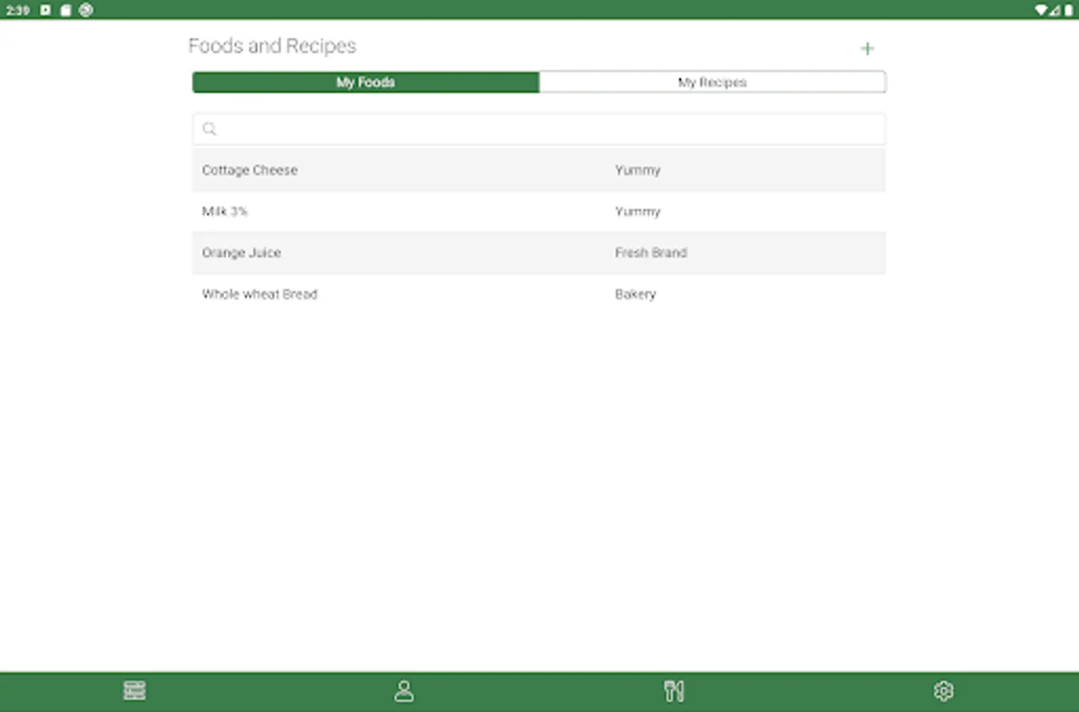The height and width of the screenshot is (712, 1079).
Task: Click the Yummy brand label next to Cottage Cheese
Action: click(x=638, y=170)
